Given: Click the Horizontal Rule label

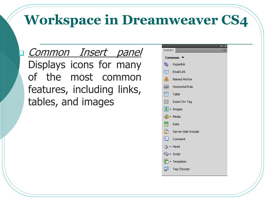Looking at the screenshot, I should 183,87.
